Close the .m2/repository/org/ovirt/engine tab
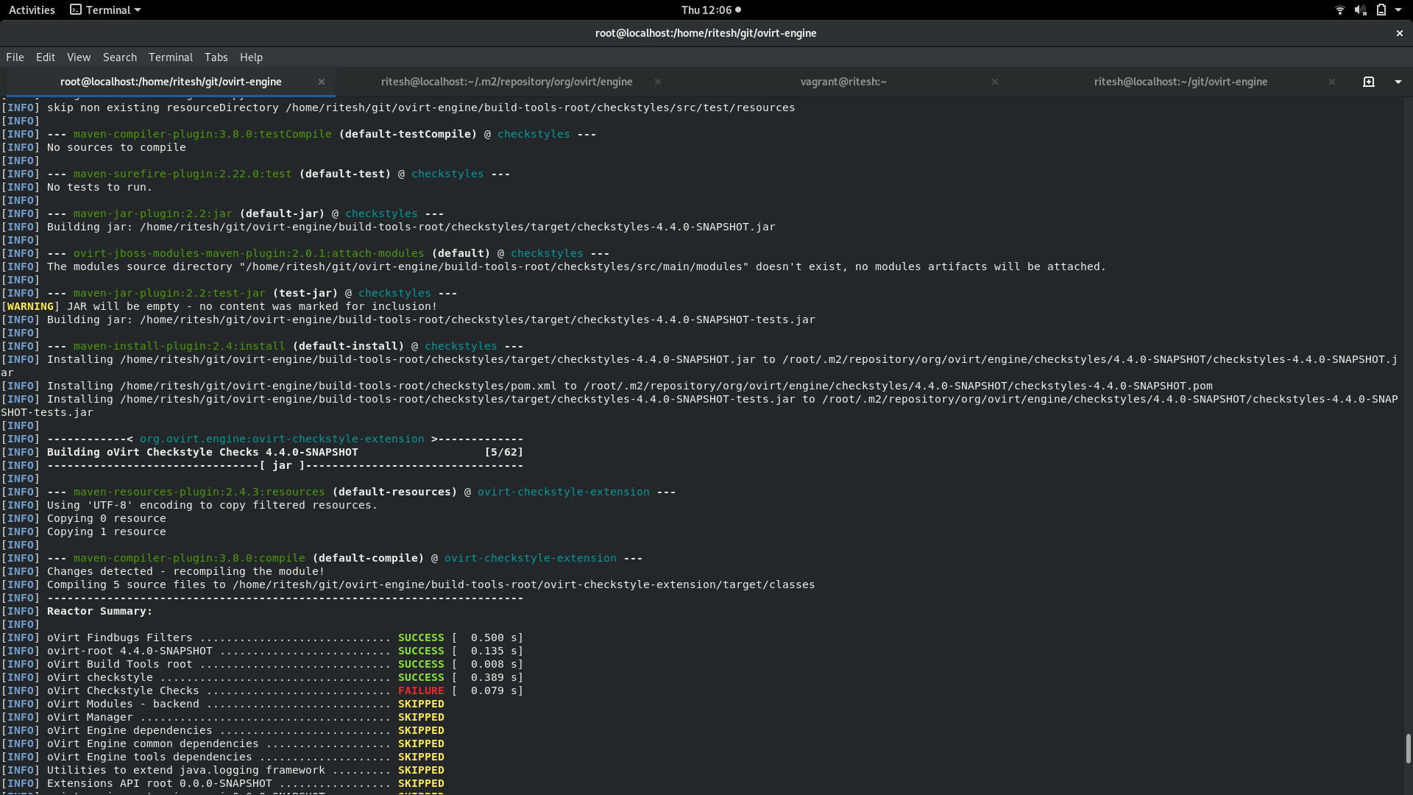This screenshot has width=1413, height=795. (658, 82)
